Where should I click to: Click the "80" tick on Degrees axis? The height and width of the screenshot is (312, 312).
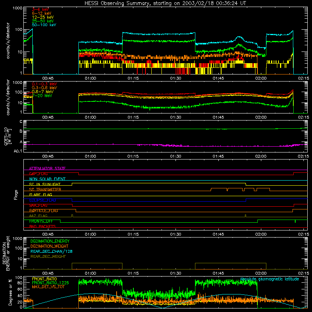click(20, 283)
